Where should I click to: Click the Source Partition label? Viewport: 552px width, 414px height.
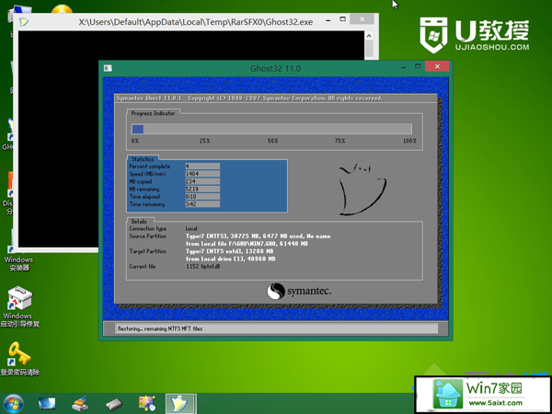click(148, 236)
